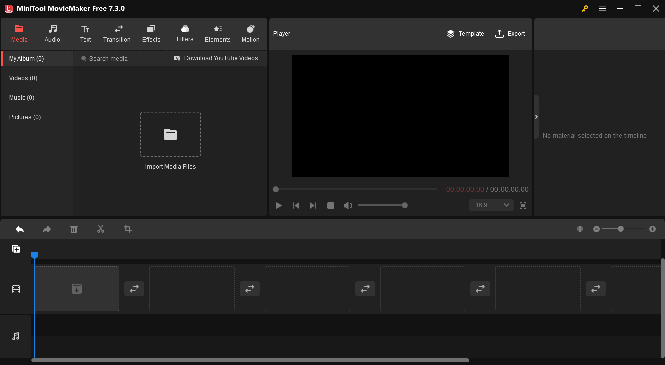This screenshot has width=665, height=365.
Task: Click the Redo arrow
Action: tap(47, 229)
